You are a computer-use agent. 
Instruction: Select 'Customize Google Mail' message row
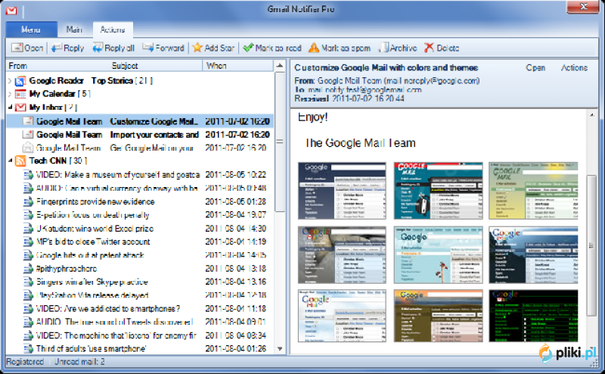click(140, 121)
